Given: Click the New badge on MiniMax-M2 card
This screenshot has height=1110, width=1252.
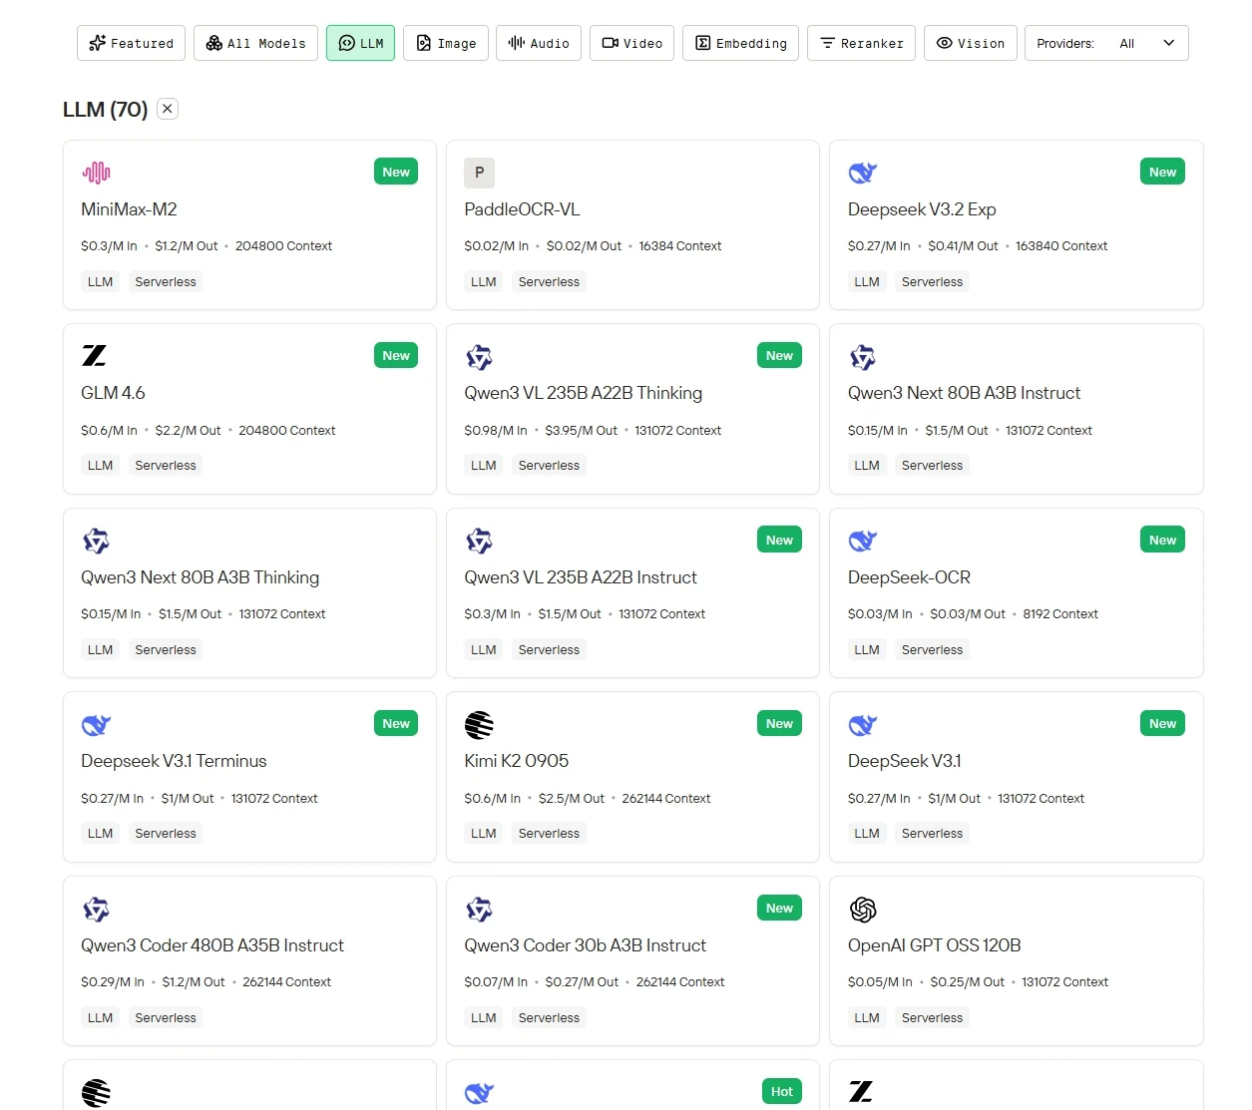Looking at the screenshot, I should coord(396,172).
